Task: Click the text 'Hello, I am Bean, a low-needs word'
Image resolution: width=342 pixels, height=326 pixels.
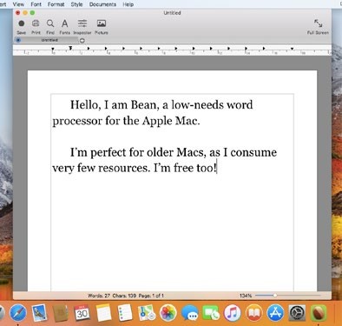Action: [161, 104]
